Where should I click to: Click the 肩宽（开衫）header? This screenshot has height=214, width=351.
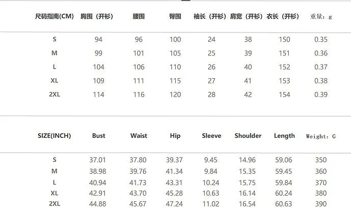[246, 16]
